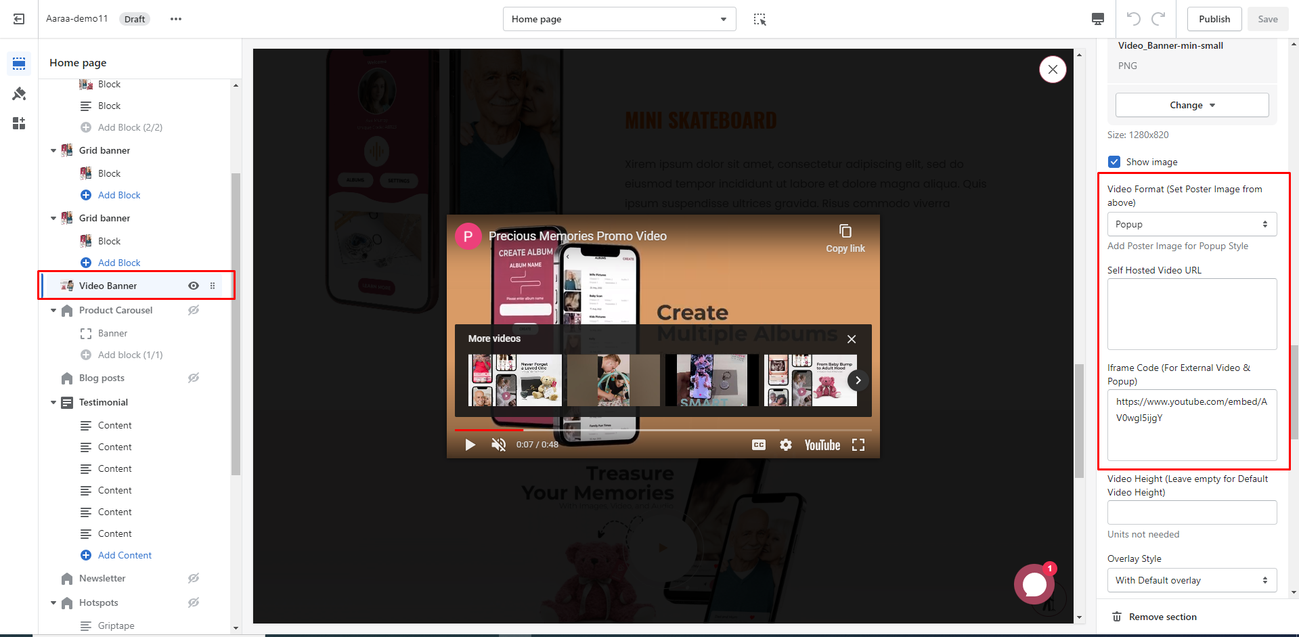Seek on the YouTube progress bar
1299x637 pixels.
pos(663,430)
